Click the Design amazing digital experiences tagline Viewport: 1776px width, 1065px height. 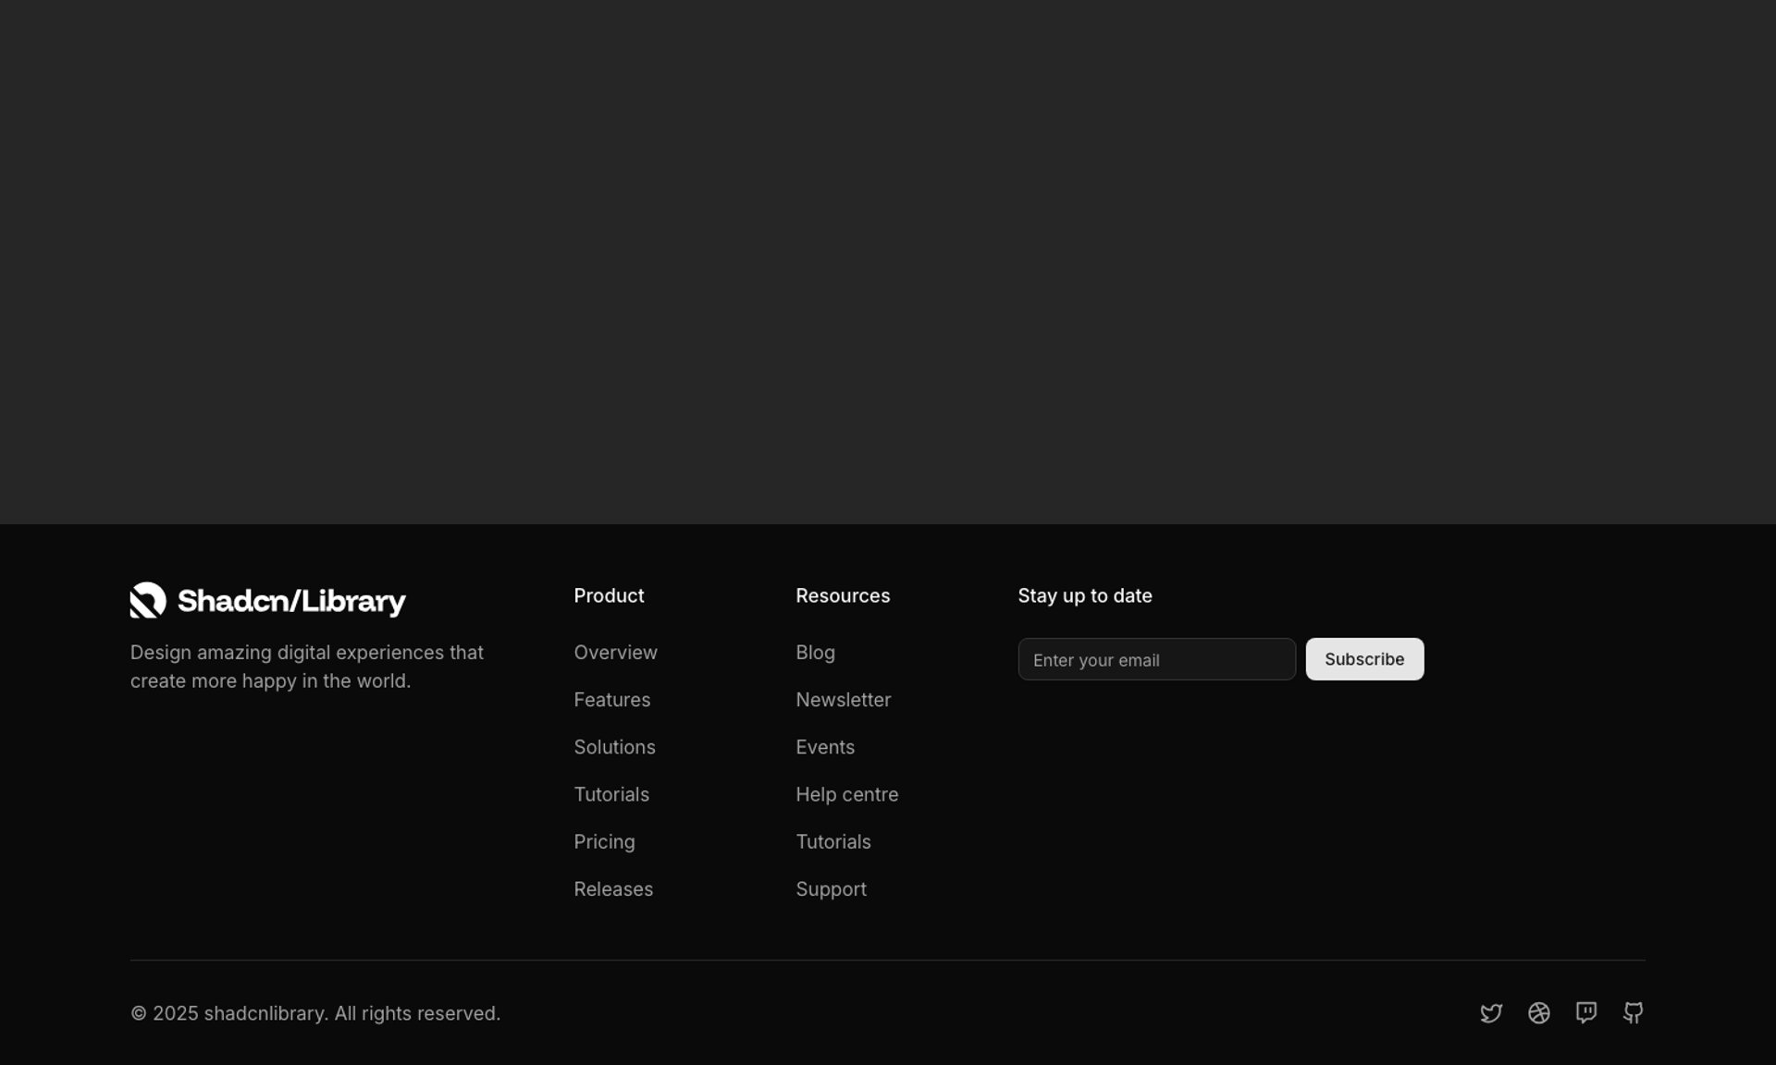(x=307, y=667)
